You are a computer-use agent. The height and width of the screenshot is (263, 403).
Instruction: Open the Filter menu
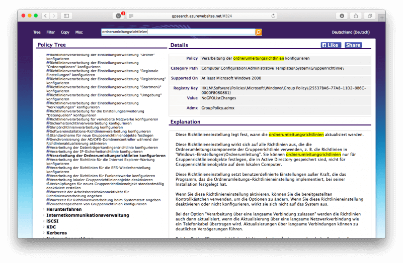pos(51,32)
